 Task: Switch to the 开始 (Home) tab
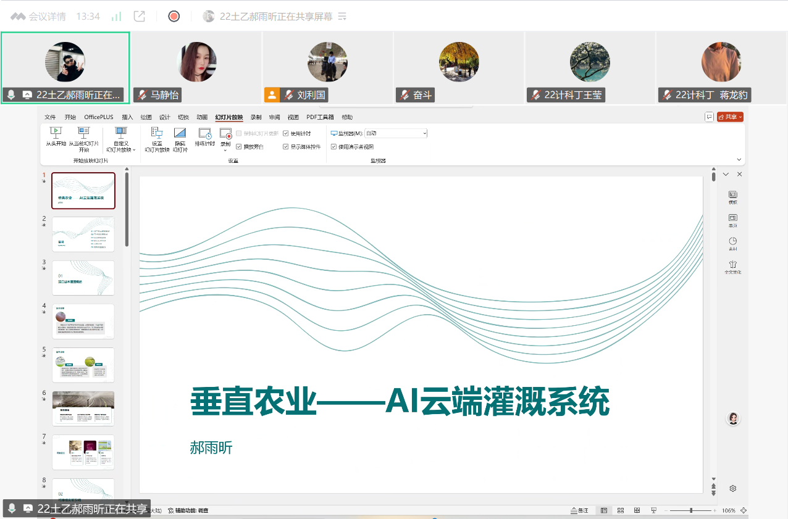(70, 117)
